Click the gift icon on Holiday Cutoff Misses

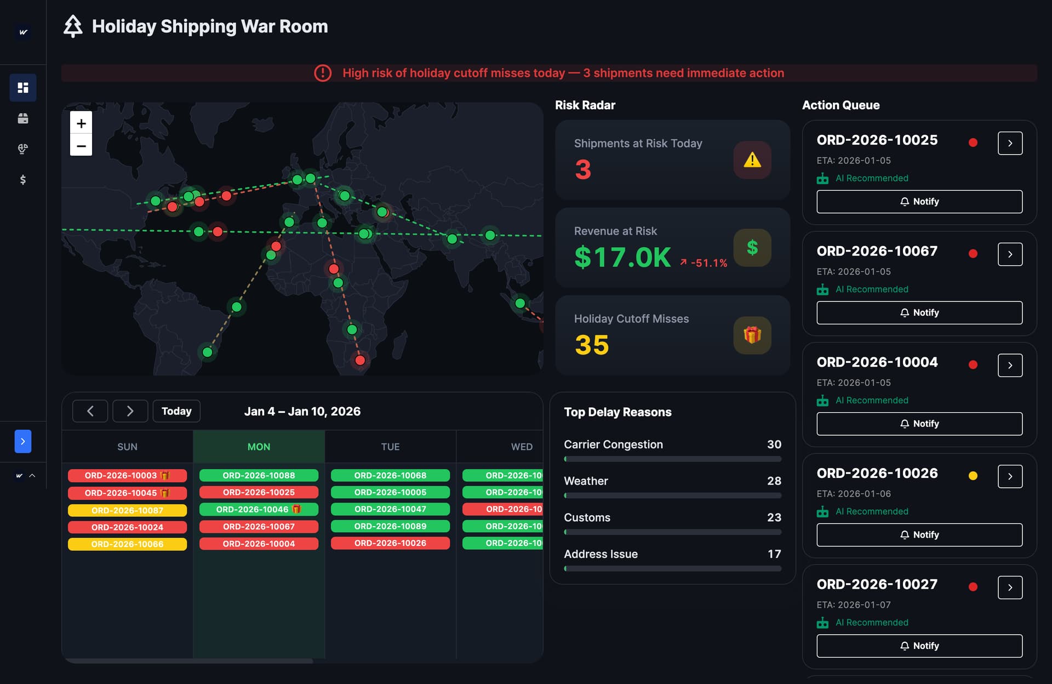click(x=752, y=335)
